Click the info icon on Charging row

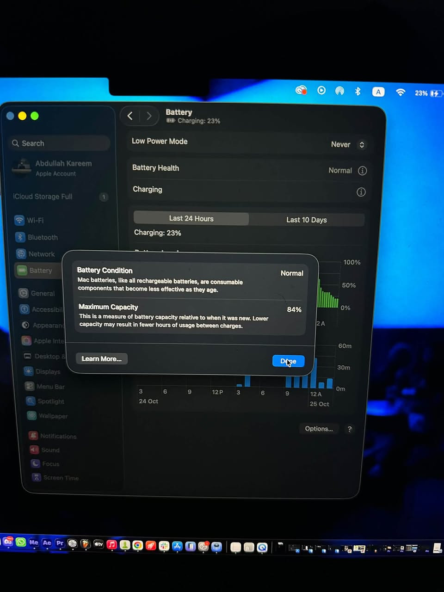[x=361, y=192]
